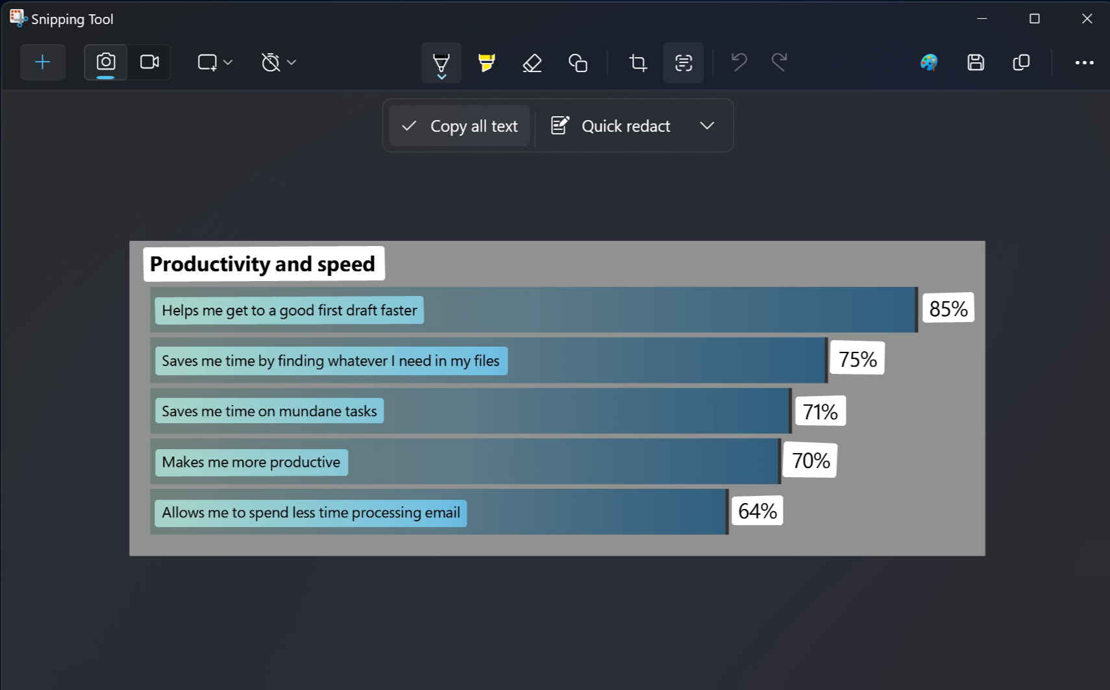Expand ballpoint pen options chevron
The image size is (1110, 690).
[x=441, y=77]
